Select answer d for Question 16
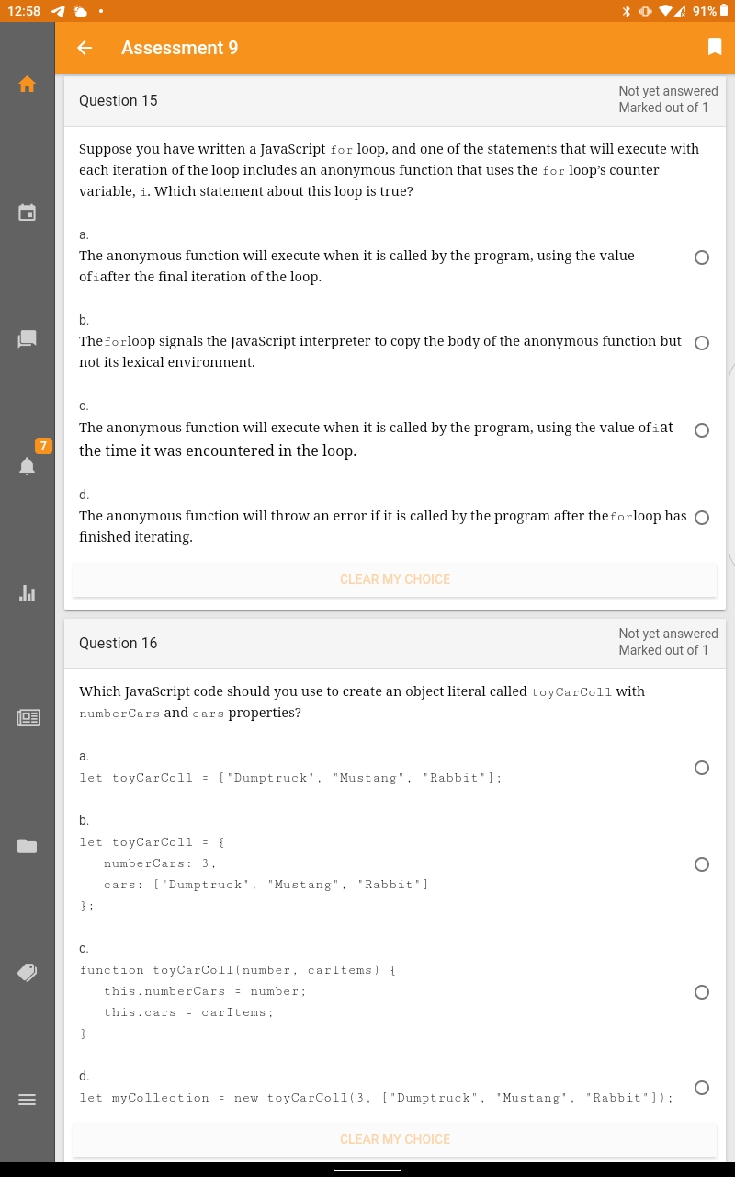 pyautogui.click(x=702, y=1088)
